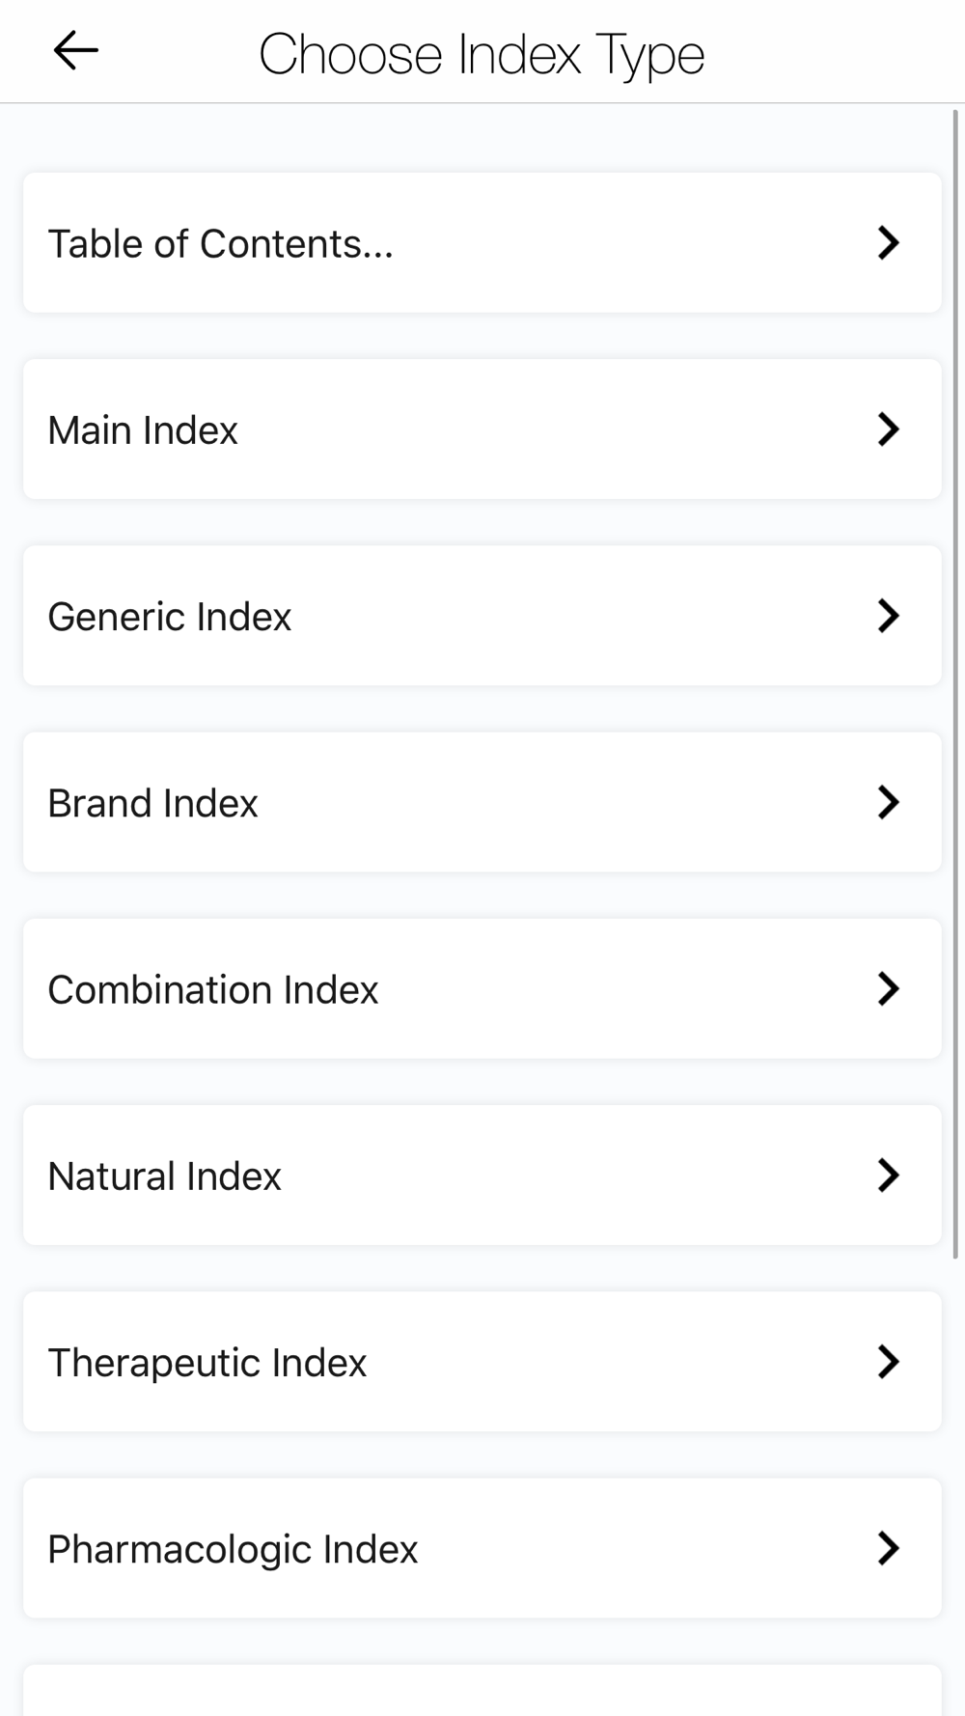Viewport: 965px width, 1716px height.
Task: Choose Brand Index
Action: tap(482, 802)
